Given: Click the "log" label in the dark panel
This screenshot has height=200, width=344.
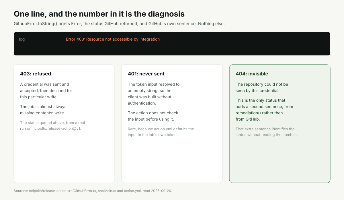Looking at the screenshot, I should click(x=22, y=39).
